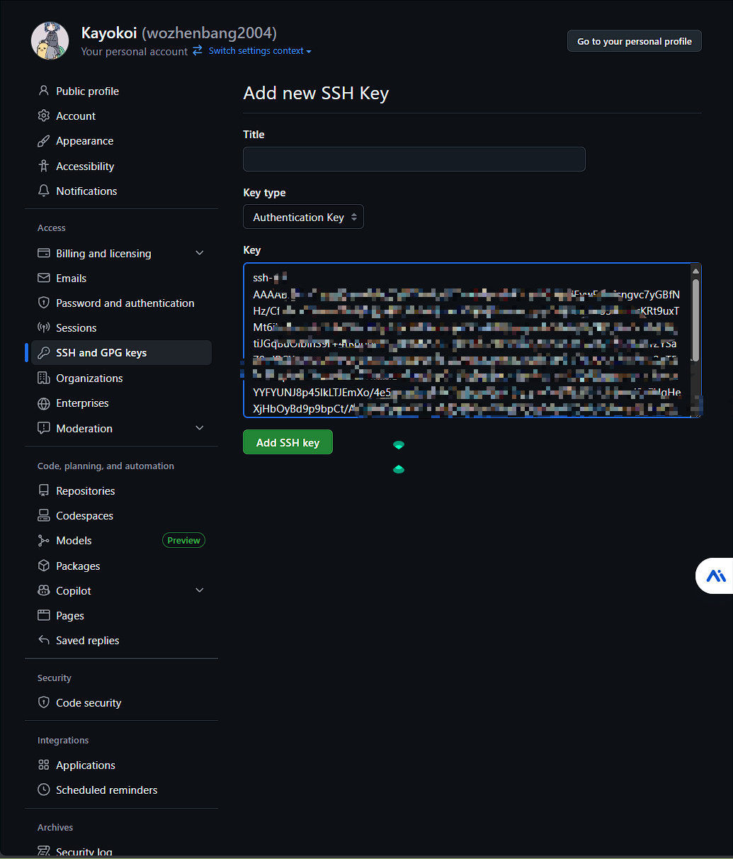This screenshot has height=859, width=733.
Task: Click the Add SSH key button
Action: point(288,442)
